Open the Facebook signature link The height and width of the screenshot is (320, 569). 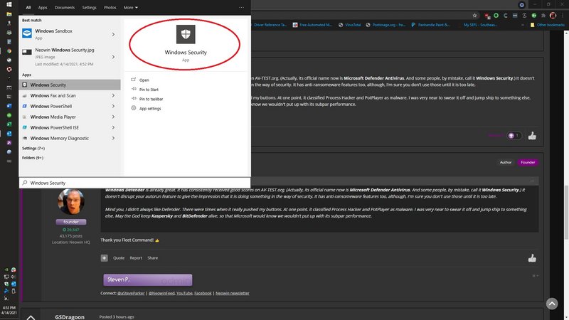pyautogui.click(x=203, y=293)
